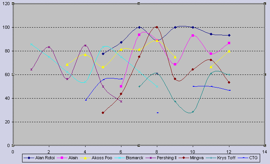This screenshot has width=270, height=164.
Task: Select Alan Rotoi's data point at x=7
Action: coord(139,28)
